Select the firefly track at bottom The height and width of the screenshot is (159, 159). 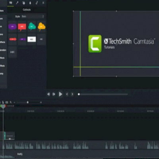(79, 154)
